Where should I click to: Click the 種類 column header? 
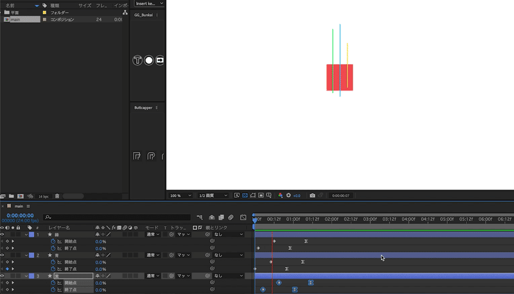tap(55, 6)
